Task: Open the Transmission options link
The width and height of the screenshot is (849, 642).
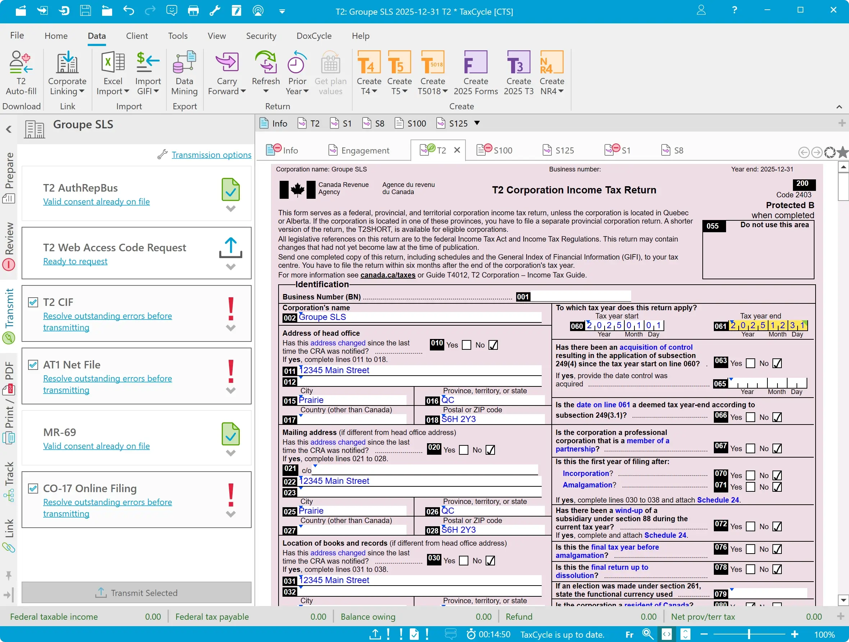Action: point(211,155)
